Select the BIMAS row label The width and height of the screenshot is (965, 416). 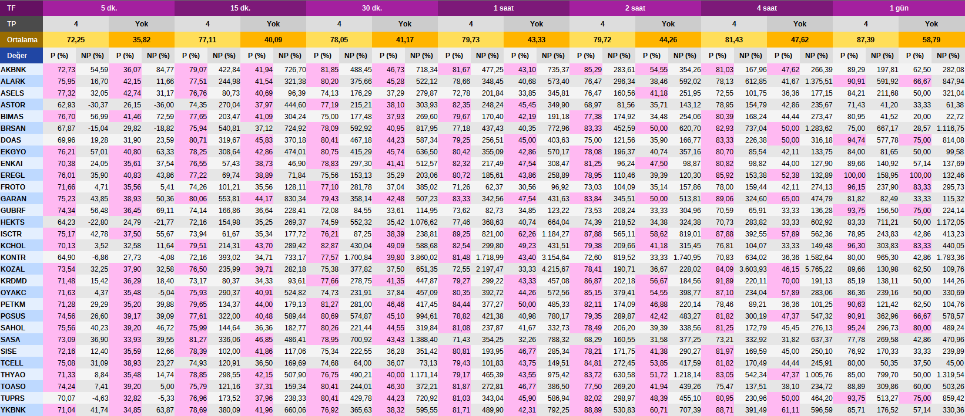pyautogui.click(x=21, y=117)
